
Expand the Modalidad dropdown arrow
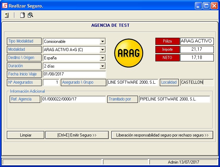102,50
